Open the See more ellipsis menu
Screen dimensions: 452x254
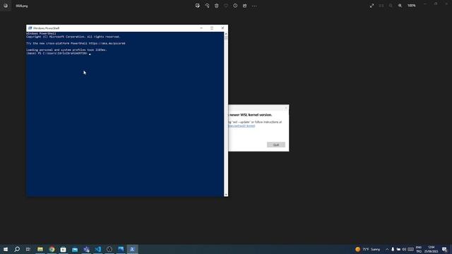254,6
